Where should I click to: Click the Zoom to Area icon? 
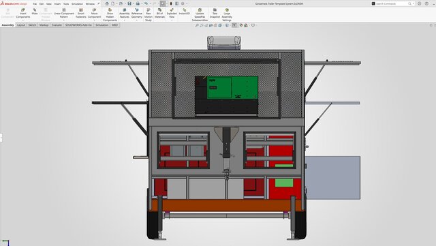coord(202,25)
